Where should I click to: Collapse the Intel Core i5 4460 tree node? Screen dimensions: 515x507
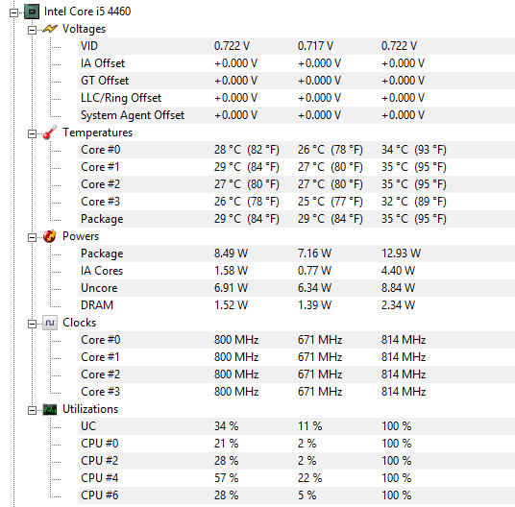coord(13,13)
